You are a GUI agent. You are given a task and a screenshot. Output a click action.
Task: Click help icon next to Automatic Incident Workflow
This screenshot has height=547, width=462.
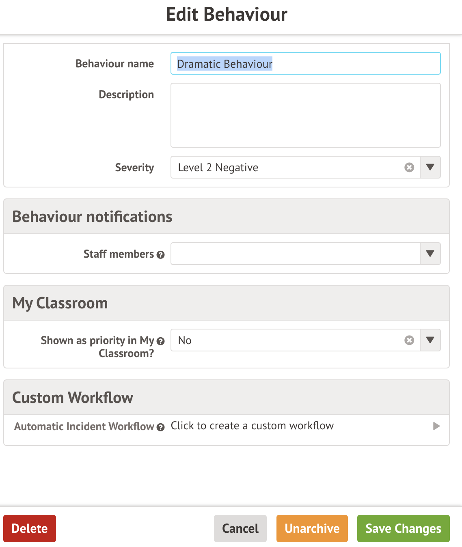161,427
